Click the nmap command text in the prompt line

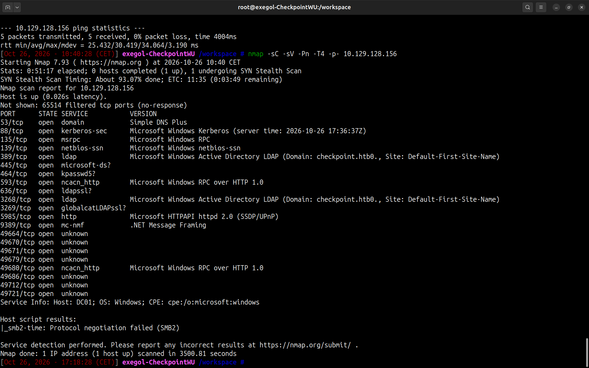pyautogui.click(x=256, y=54)
